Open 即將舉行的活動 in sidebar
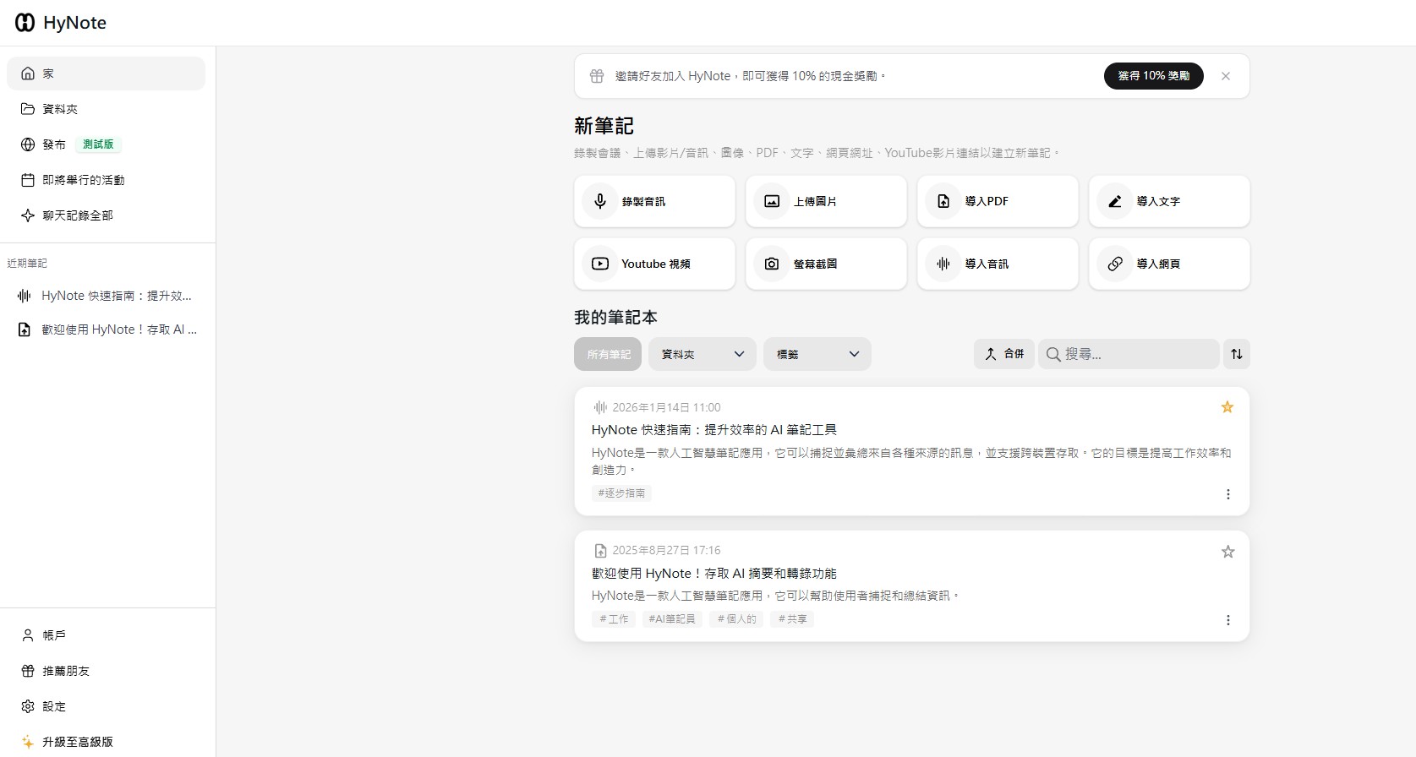This screenshot has height=757, width=1416. click(106, 180)
